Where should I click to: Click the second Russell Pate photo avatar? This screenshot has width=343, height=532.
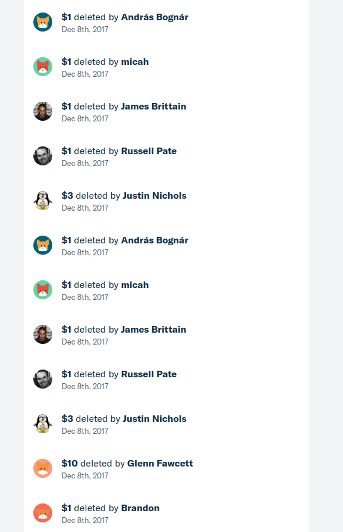point(43,379)
